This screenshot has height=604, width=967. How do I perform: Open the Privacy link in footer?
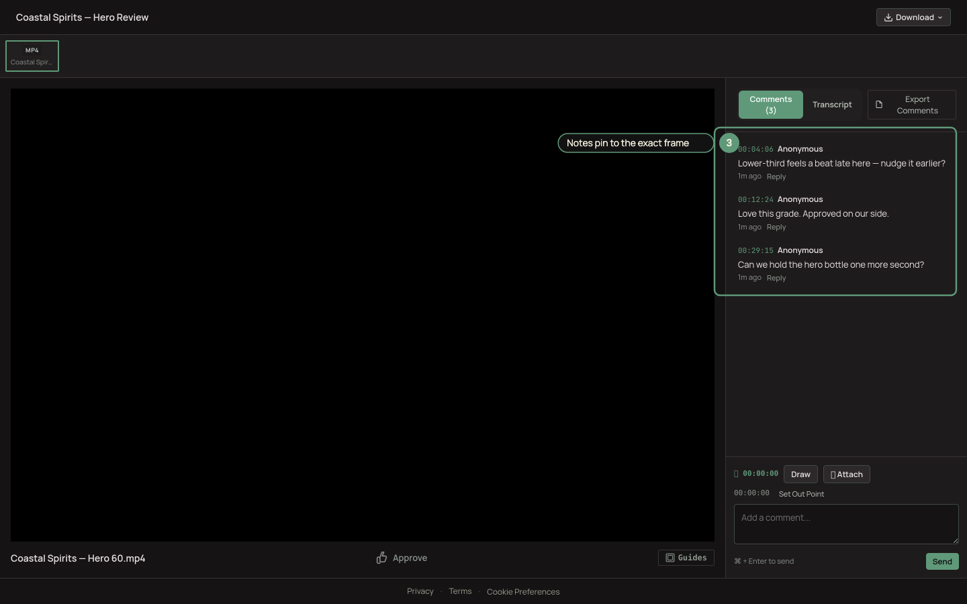420,591
